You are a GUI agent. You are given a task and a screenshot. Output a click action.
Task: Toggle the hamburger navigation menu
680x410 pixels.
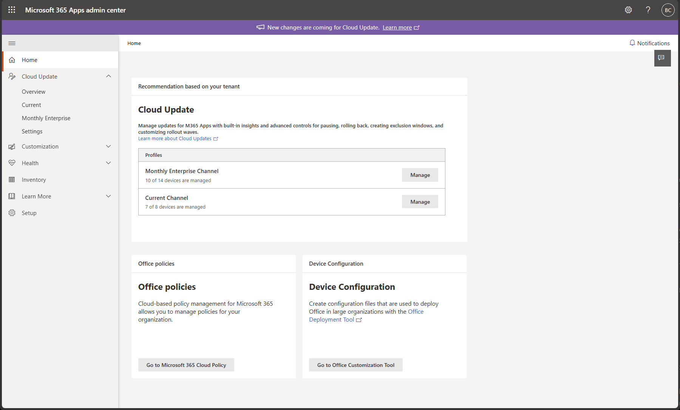(12, 43)
